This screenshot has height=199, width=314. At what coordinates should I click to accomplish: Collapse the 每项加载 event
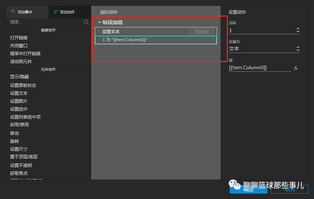[99, 22]
